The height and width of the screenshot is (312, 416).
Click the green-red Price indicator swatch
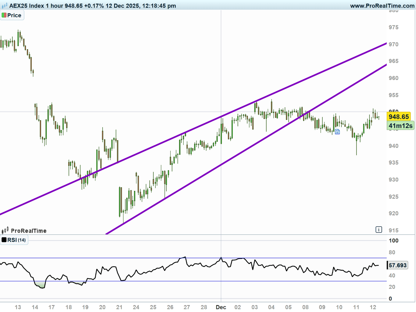4,15
